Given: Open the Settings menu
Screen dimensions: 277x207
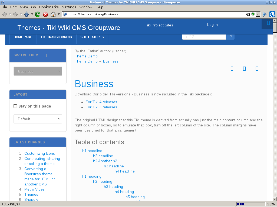Looking at the screenshot, I should pyautogui.click(x=69, y=7).
